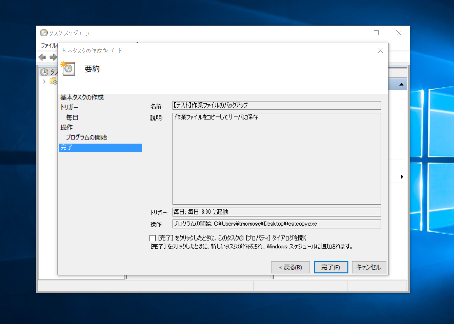Open the ファイル menu
454x324 pixels.
(48, 45)
